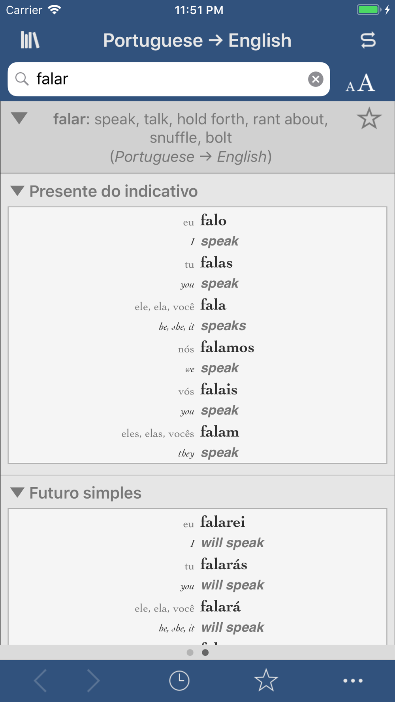Favorite the falar entry star
The width and height of the screenshot is (395, 702).
point(369,118)
